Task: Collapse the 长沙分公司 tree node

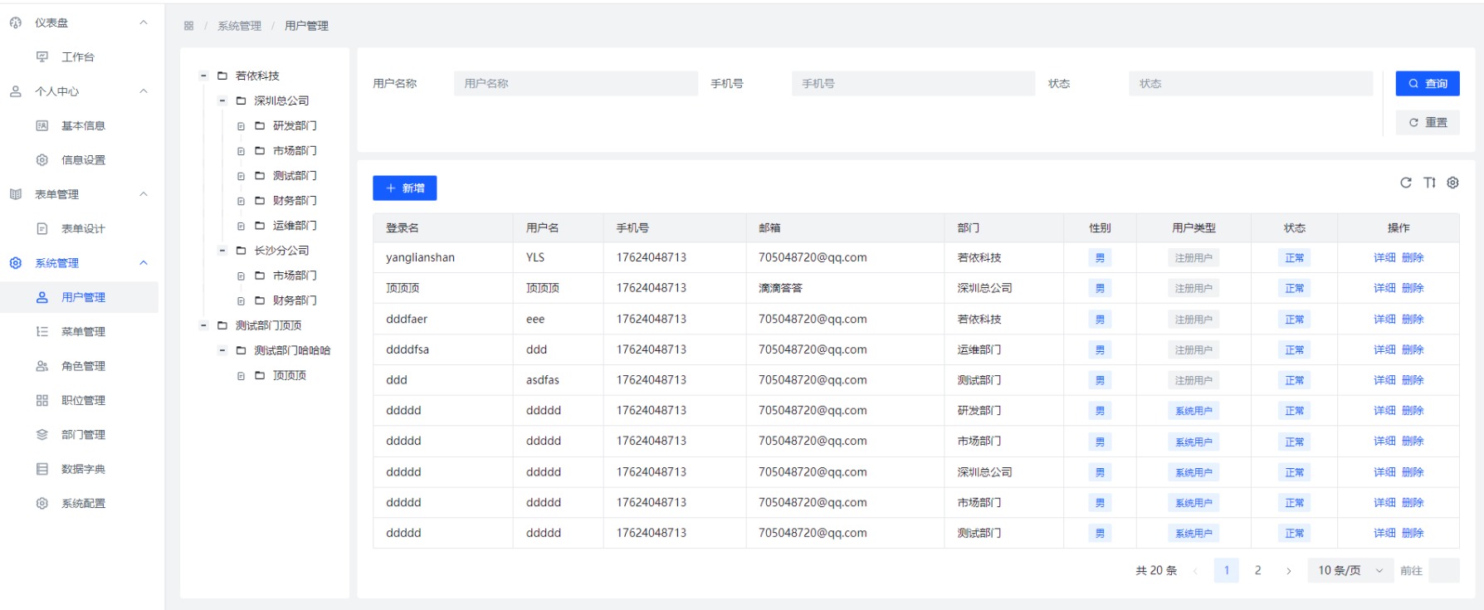Action: (222, 250)
